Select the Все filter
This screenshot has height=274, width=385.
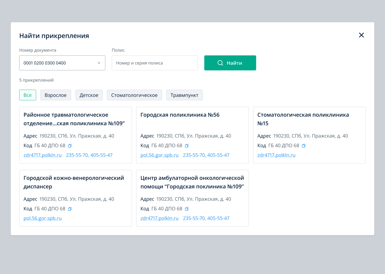[x=28, y=95]
